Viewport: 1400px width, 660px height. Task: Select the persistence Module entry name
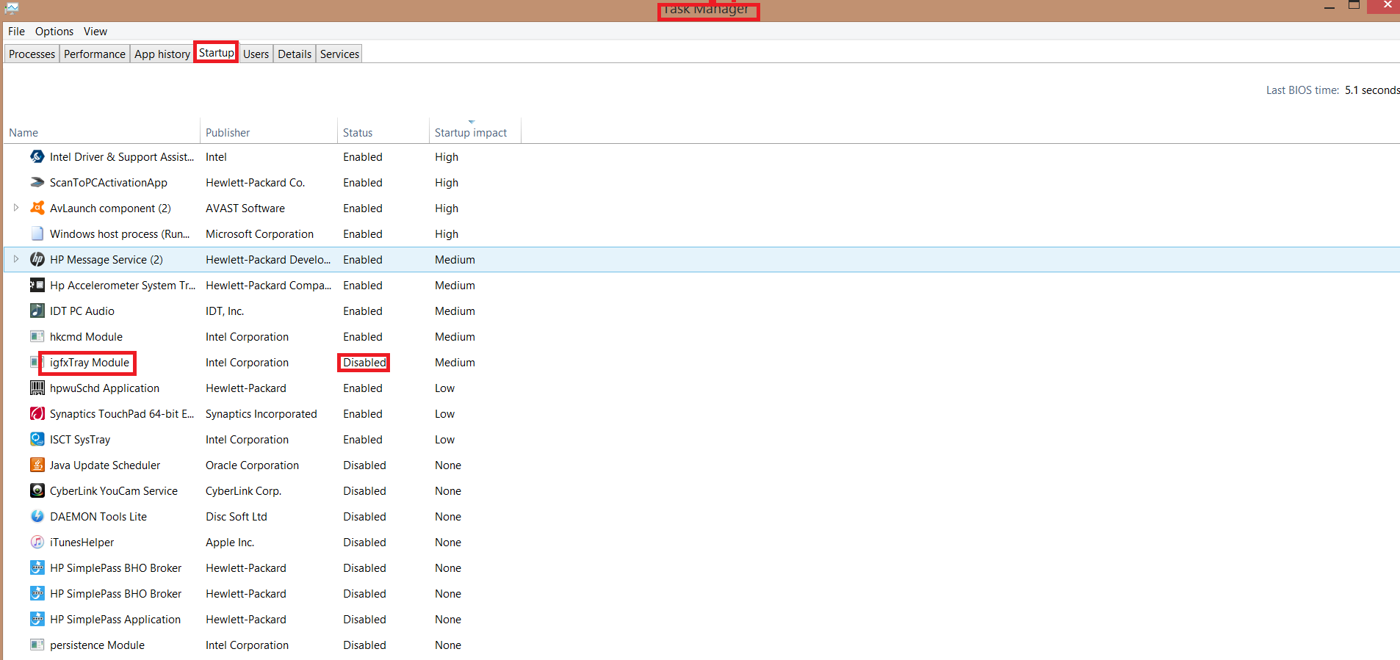pyautogui.click(x=97, y=645)
